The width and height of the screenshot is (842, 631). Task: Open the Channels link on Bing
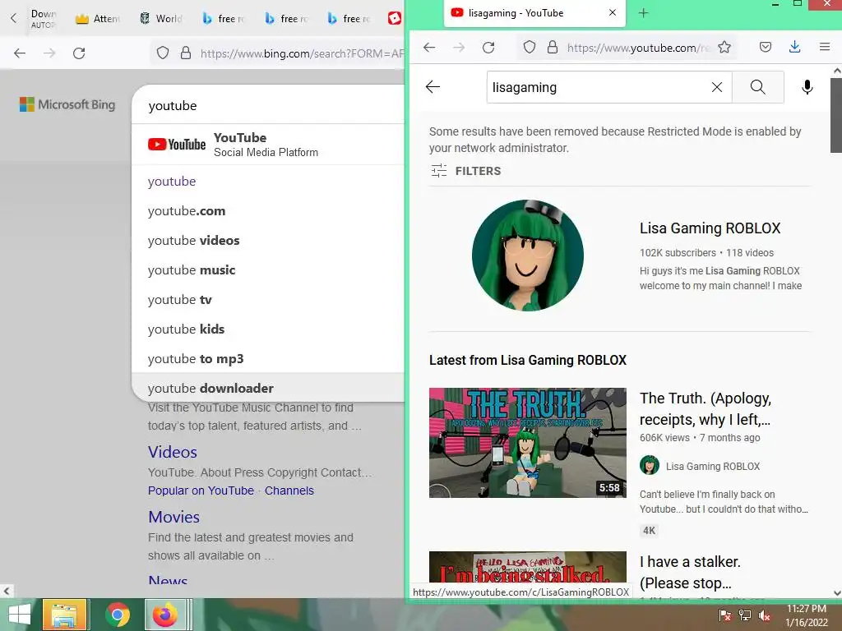click(289, 491)
